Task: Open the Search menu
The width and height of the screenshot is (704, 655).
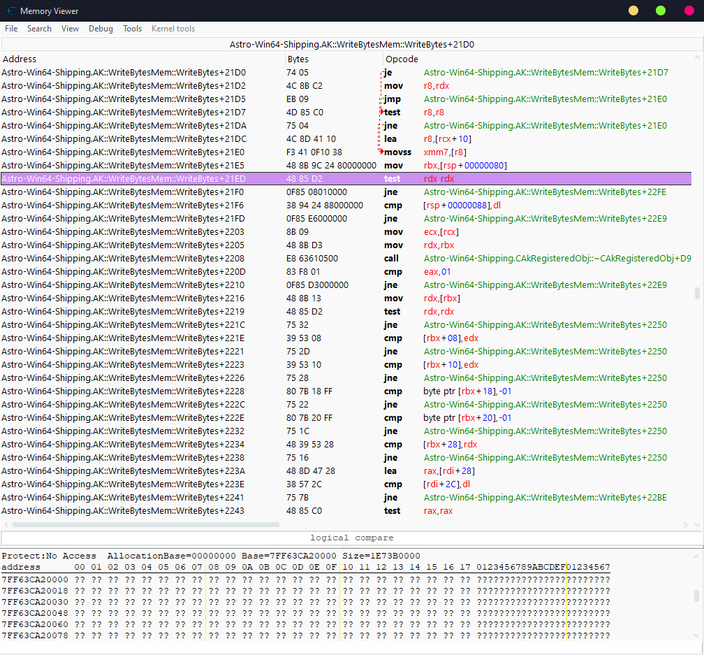Action: coord(39,29)
